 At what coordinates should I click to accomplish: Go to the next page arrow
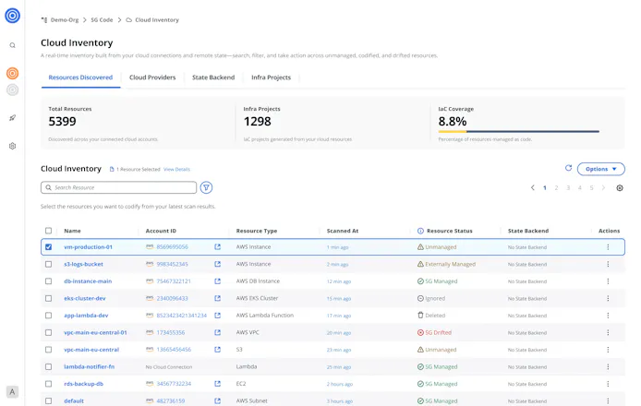603,188
